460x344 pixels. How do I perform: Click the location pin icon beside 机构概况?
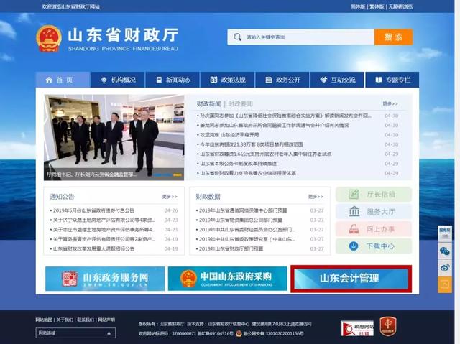[x=103, y=80]
